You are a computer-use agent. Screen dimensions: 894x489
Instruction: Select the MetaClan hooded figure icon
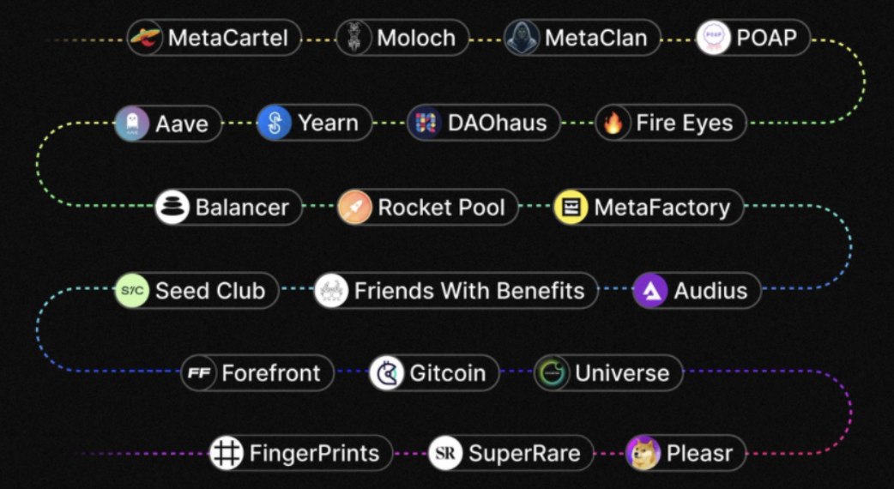click(522, 38)
